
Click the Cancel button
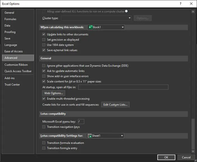186,157
